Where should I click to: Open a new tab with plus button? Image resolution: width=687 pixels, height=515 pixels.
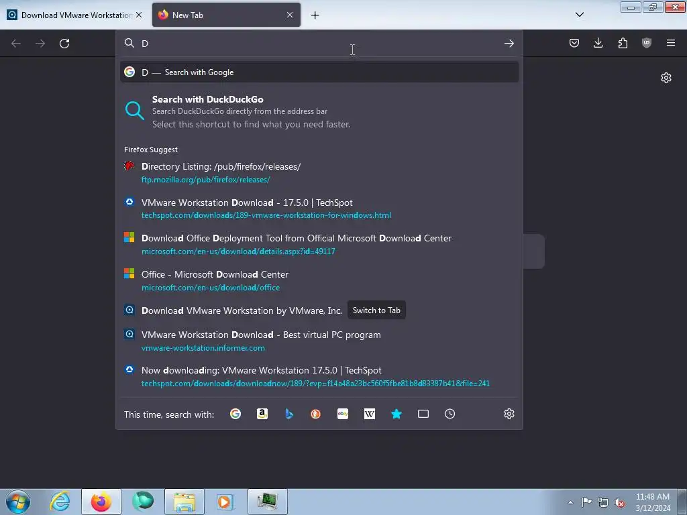point(315,15)
